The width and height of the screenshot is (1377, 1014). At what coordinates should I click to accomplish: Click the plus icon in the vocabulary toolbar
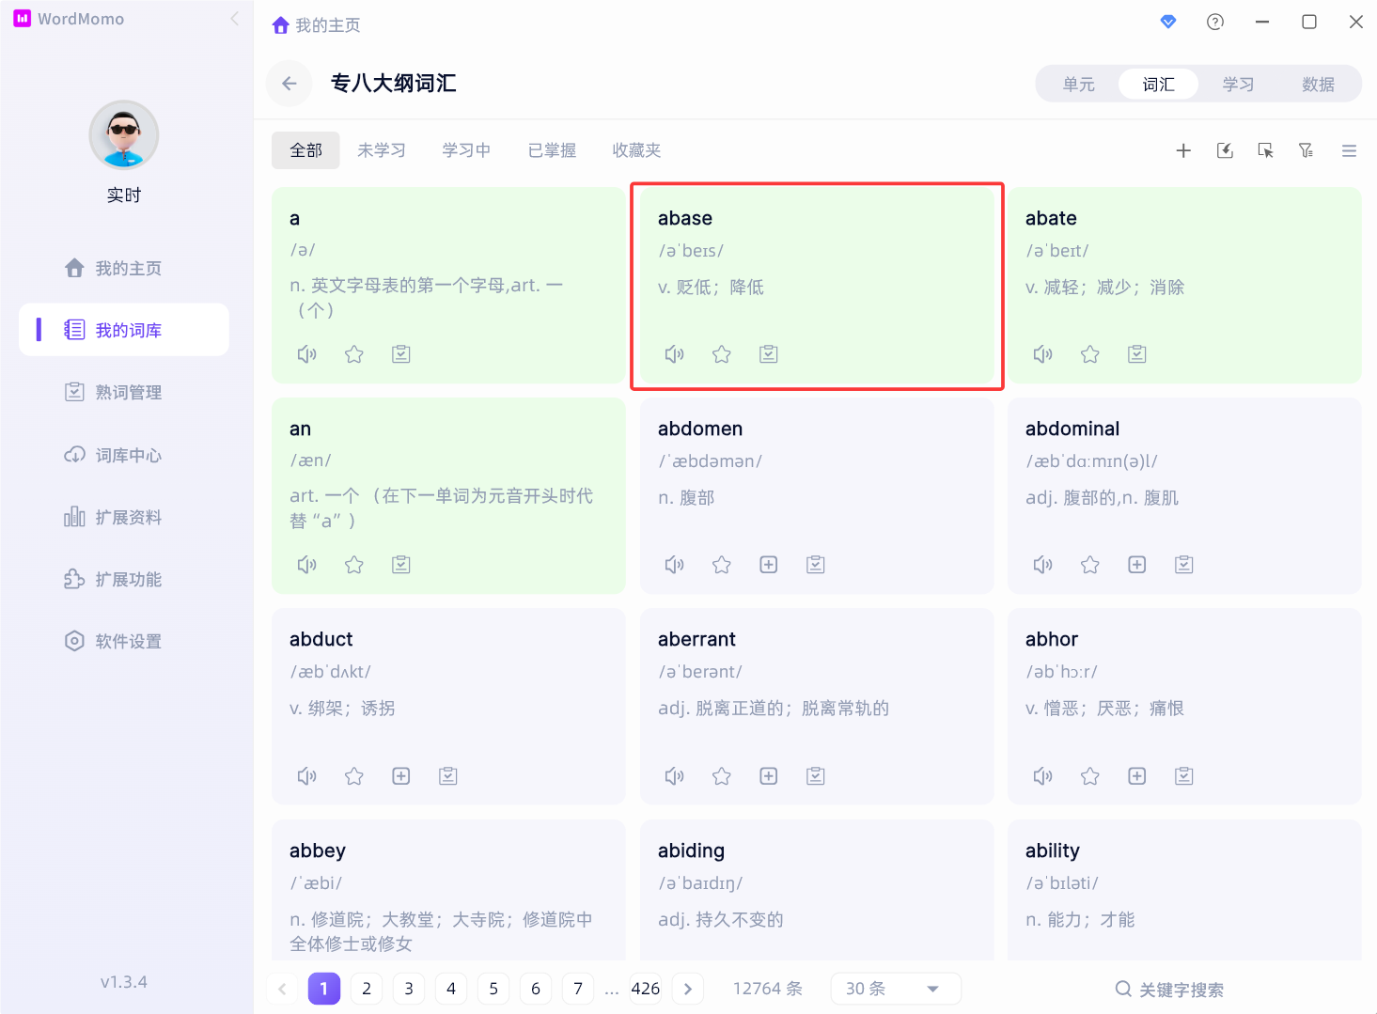click(1183, 150)
